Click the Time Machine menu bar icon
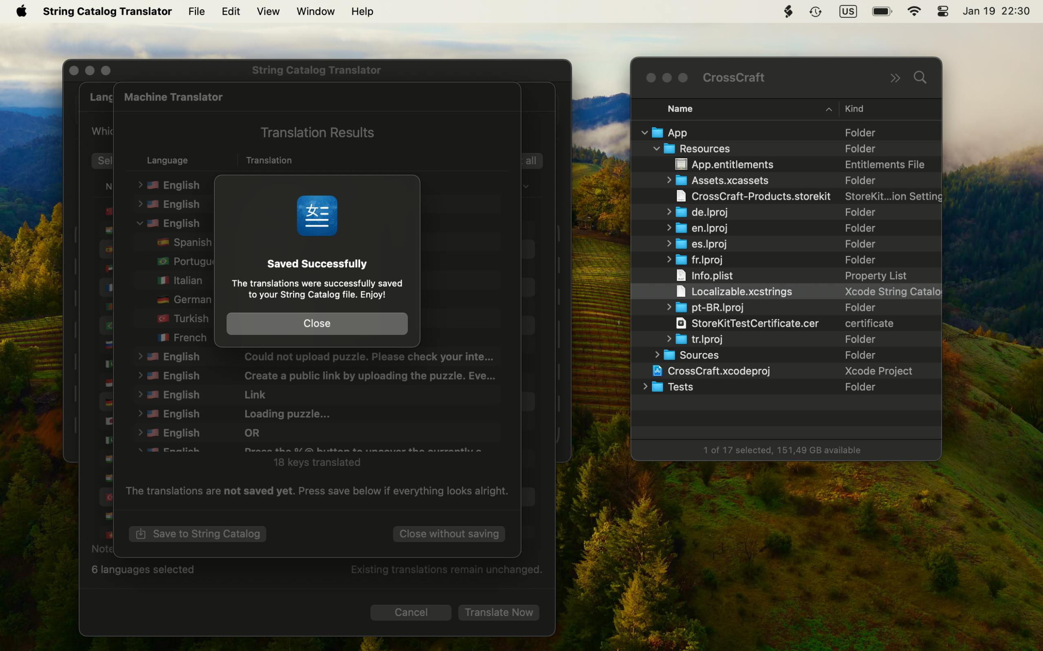 tap(815, 11)
